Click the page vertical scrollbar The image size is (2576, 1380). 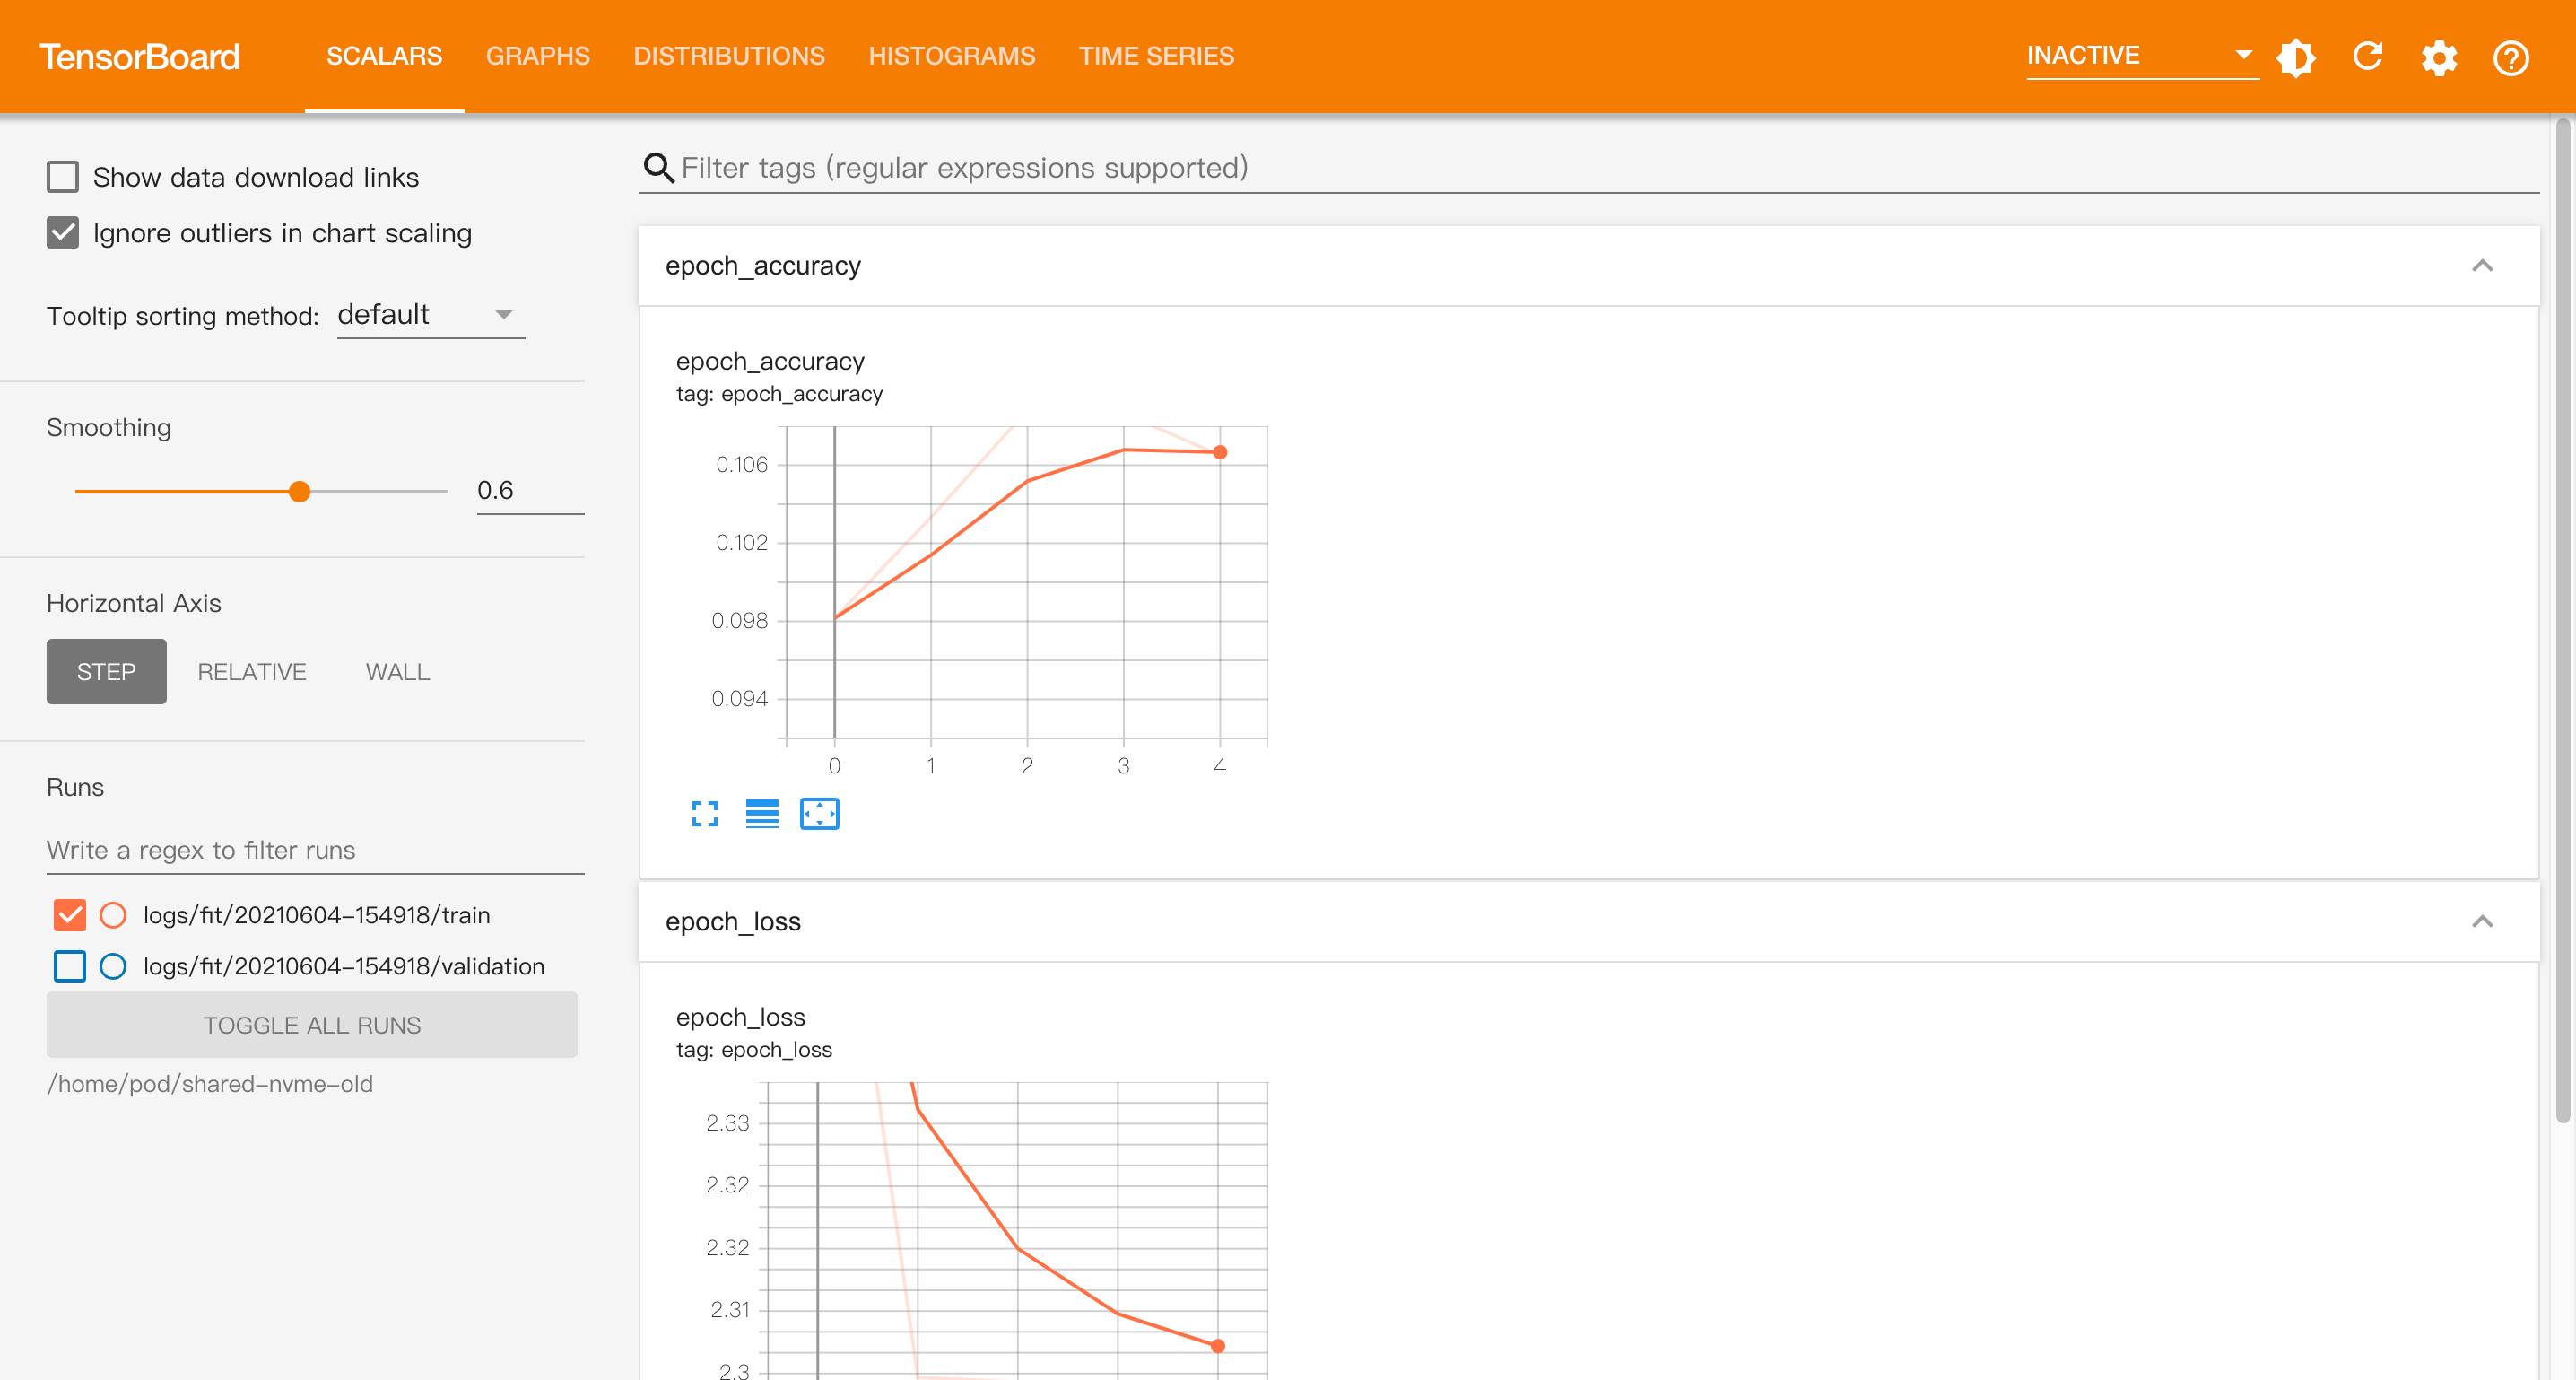pos(2565,620)
